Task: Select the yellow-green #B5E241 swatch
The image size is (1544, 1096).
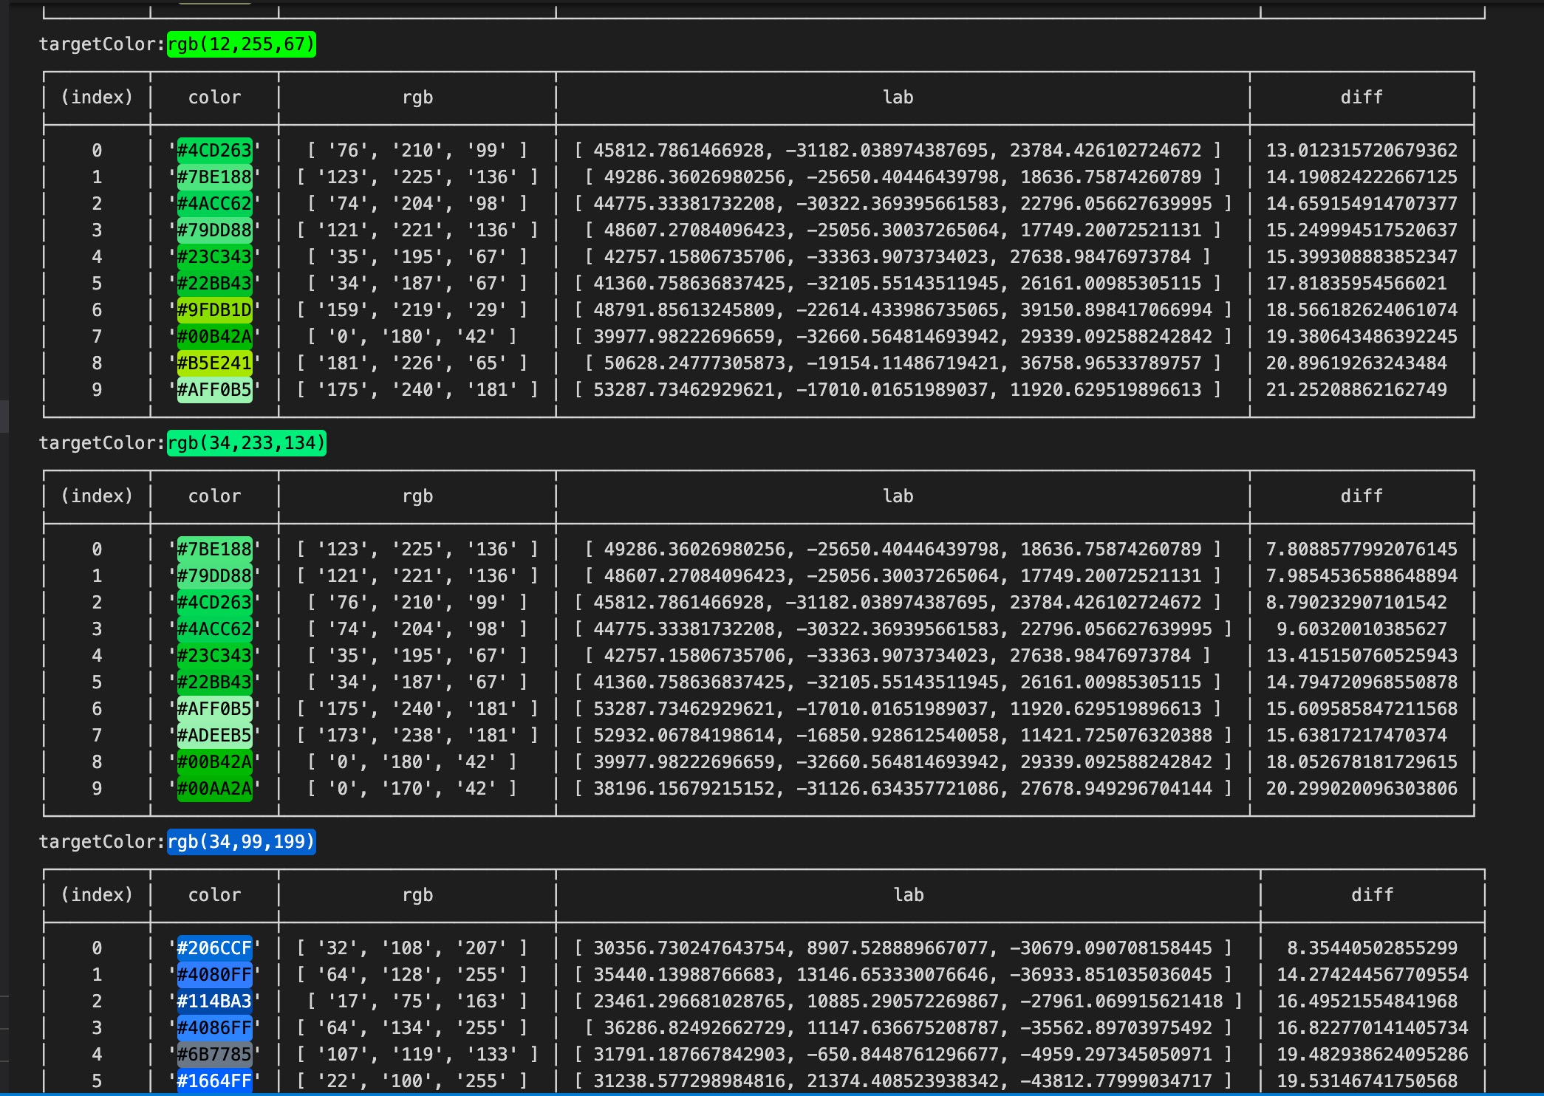Action: [x=214, y=363]
